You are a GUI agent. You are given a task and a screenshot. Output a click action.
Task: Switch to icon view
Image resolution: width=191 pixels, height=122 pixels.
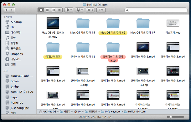point(41,10)
